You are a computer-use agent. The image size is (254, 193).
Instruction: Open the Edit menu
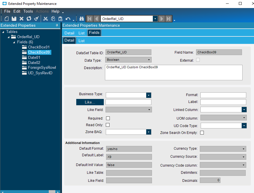17,11
